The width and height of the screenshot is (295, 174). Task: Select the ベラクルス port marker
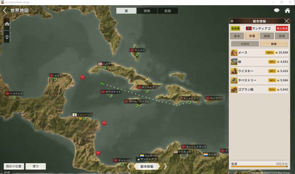[x=14, y=98]
